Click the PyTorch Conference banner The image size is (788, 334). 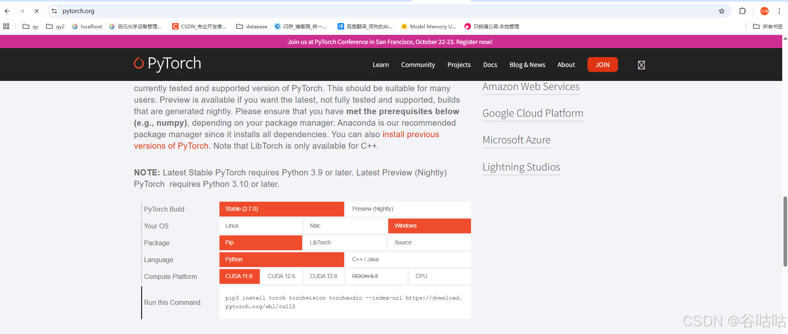pos(390,42)
